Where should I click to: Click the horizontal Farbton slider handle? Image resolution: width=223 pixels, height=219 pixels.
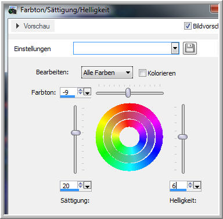pos(128,93)
